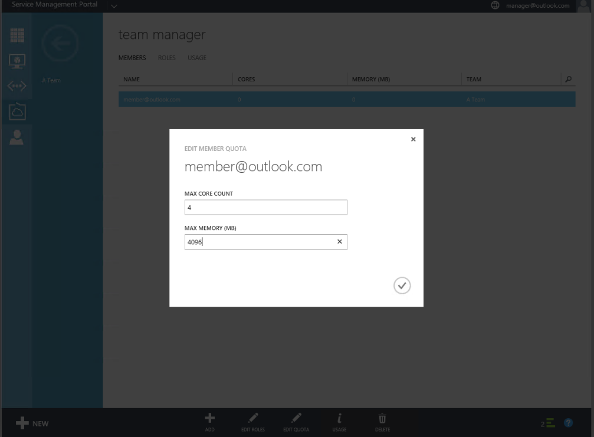Go back using the circular arrow
The height and width of the screenshot is (437, 594).
(60, 43)
